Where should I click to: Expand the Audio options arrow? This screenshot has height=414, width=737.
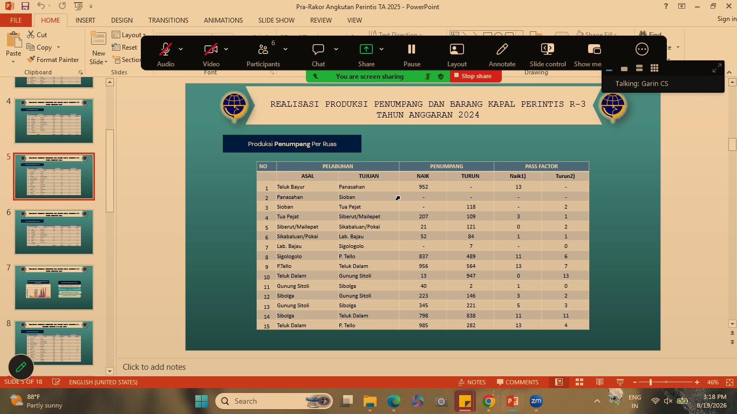(181, 49)
